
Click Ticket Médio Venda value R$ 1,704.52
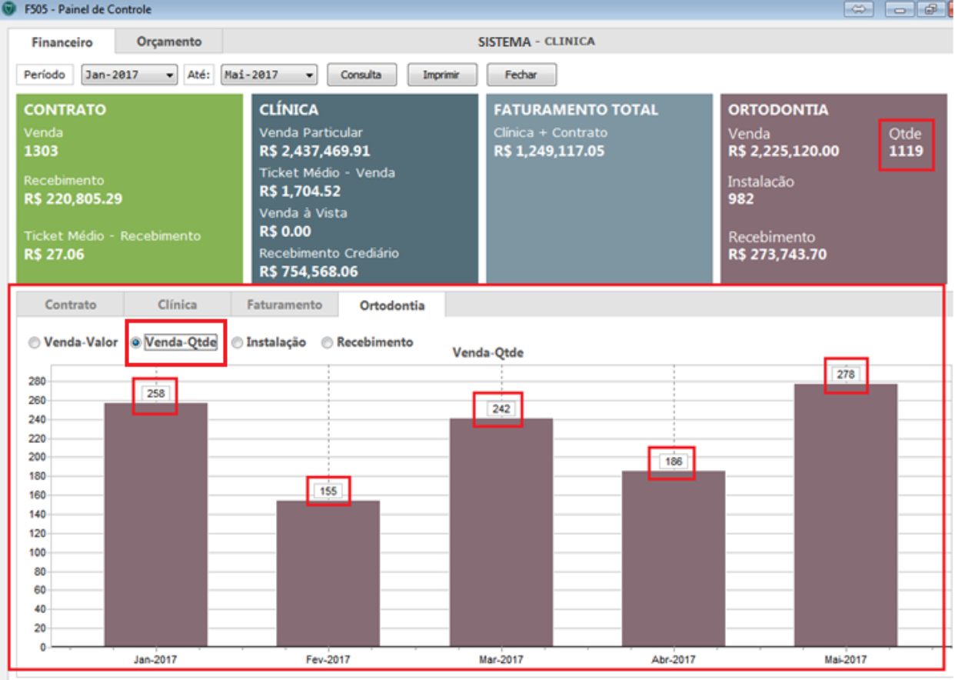pos(300,191)
